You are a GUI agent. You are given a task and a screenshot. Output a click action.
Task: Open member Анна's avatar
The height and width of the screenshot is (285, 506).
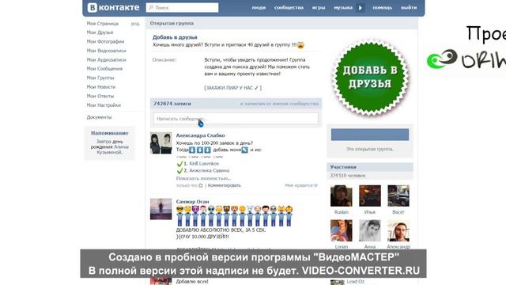point(370,230)
